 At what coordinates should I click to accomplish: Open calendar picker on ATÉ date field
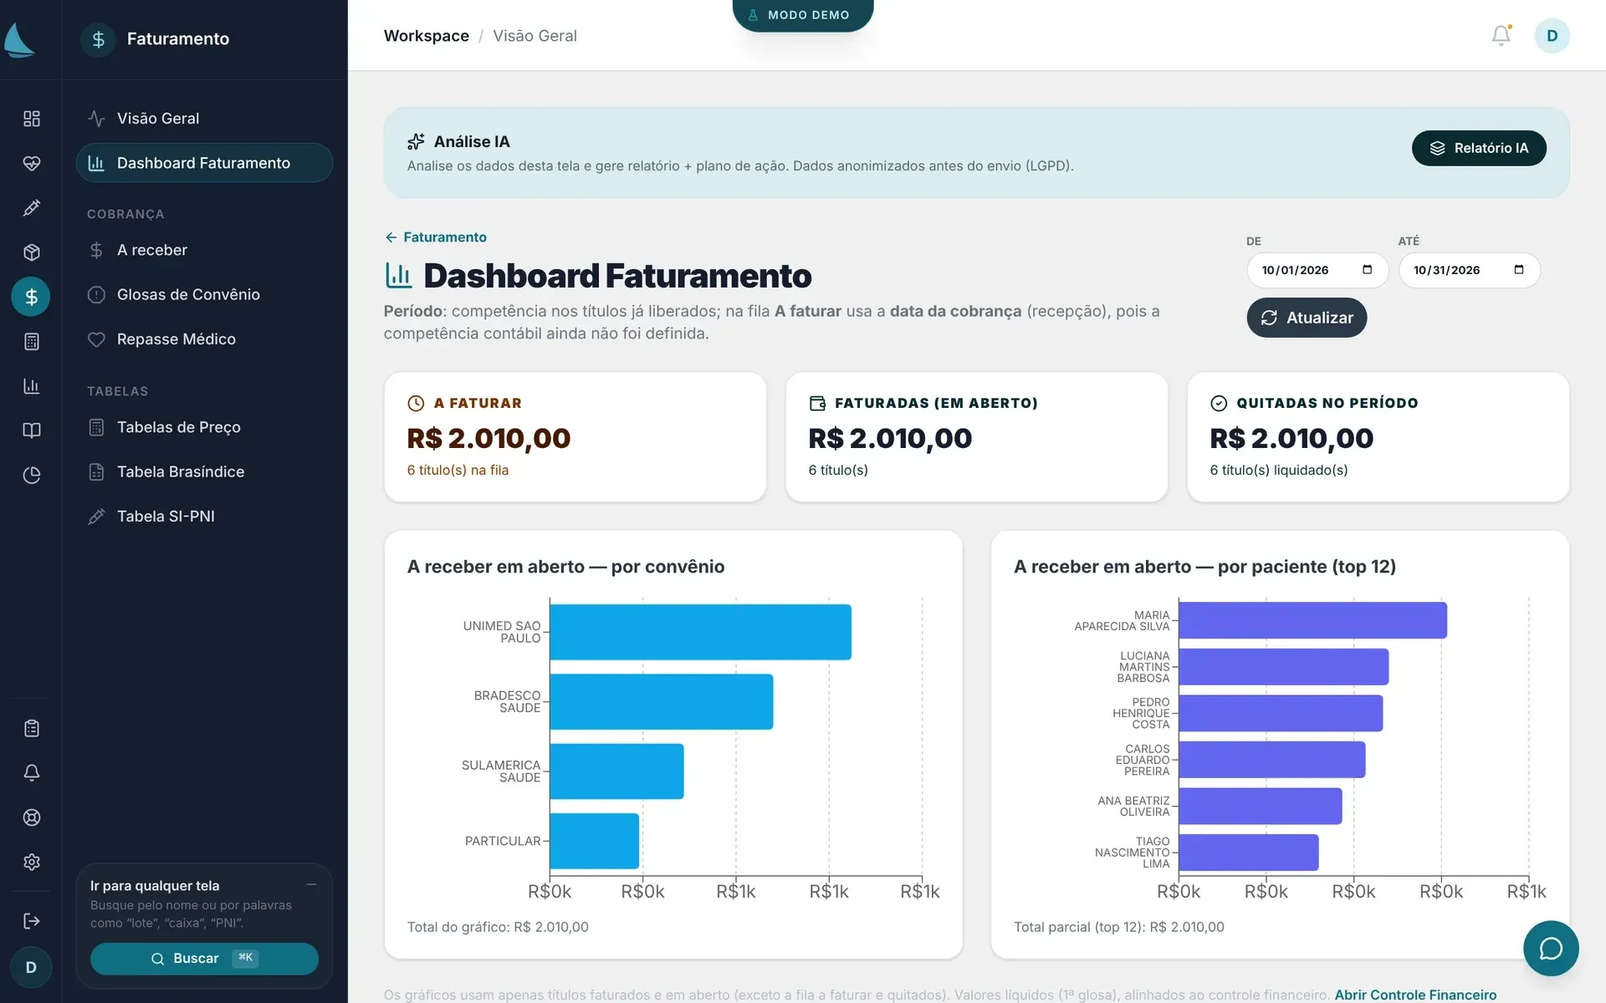(x=1519, y=270)
